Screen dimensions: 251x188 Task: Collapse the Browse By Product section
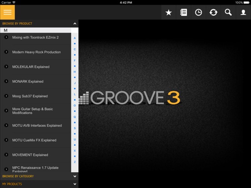(75, 24)
